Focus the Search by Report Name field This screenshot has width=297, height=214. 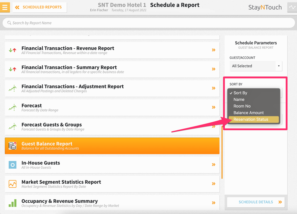[148, 23]
